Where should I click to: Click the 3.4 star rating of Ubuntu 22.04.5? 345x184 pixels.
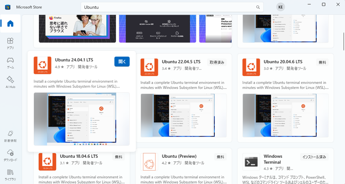[166, 69]
